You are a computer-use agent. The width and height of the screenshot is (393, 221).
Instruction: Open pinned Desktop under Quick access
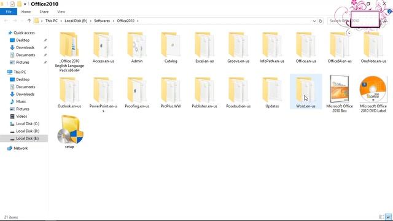click(23, 40)
